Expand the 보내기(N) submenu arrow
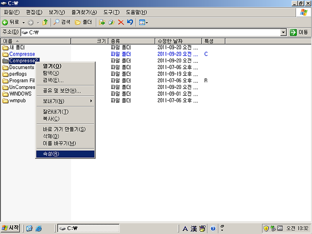Viewport: 312px width, 234px height. coord(91,101)
